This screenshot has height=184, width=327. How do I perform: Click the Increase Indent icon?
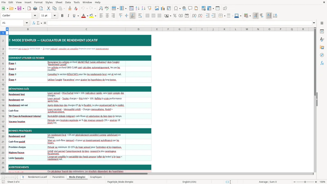[208, 16]
